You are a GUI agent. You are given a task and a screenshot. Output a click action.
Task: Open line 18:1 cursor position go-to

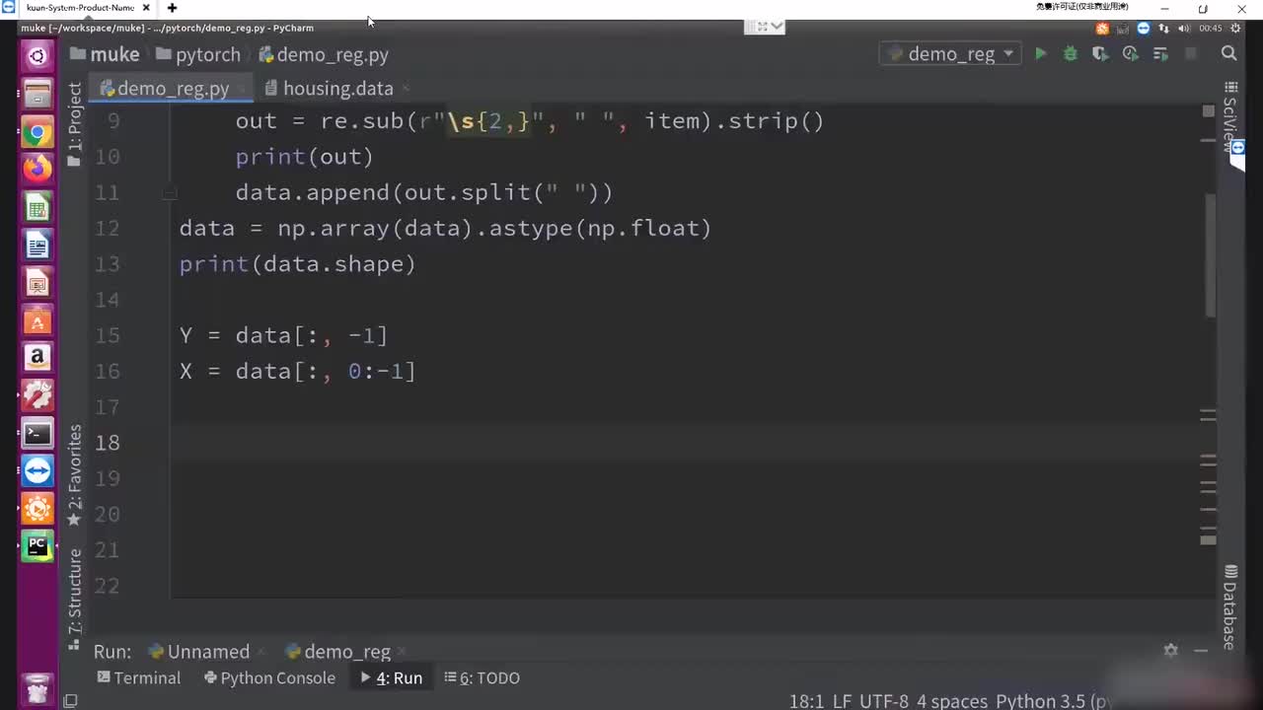pyautogui.click(x=806, y=701)
